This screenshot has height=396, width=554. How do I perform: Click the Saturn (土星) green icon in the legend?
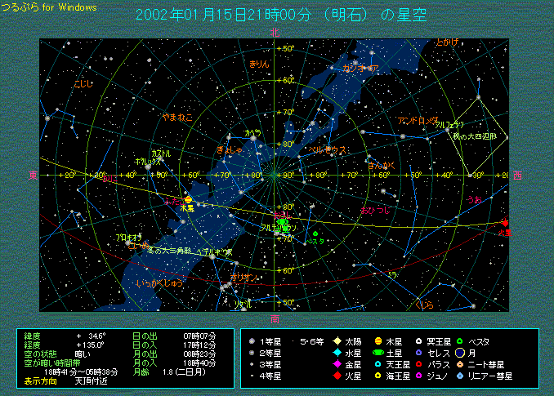[378, 353]
